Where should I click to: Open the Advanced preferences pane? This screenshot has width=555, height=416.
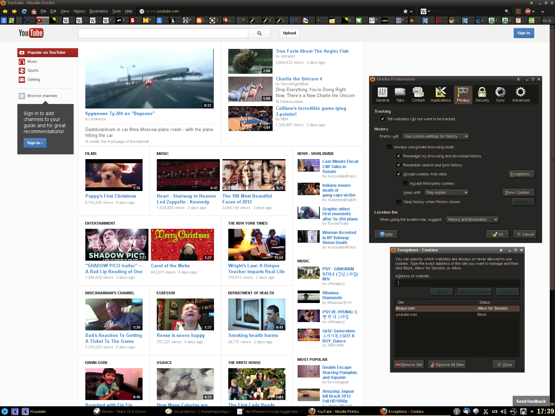pos(521,95)
